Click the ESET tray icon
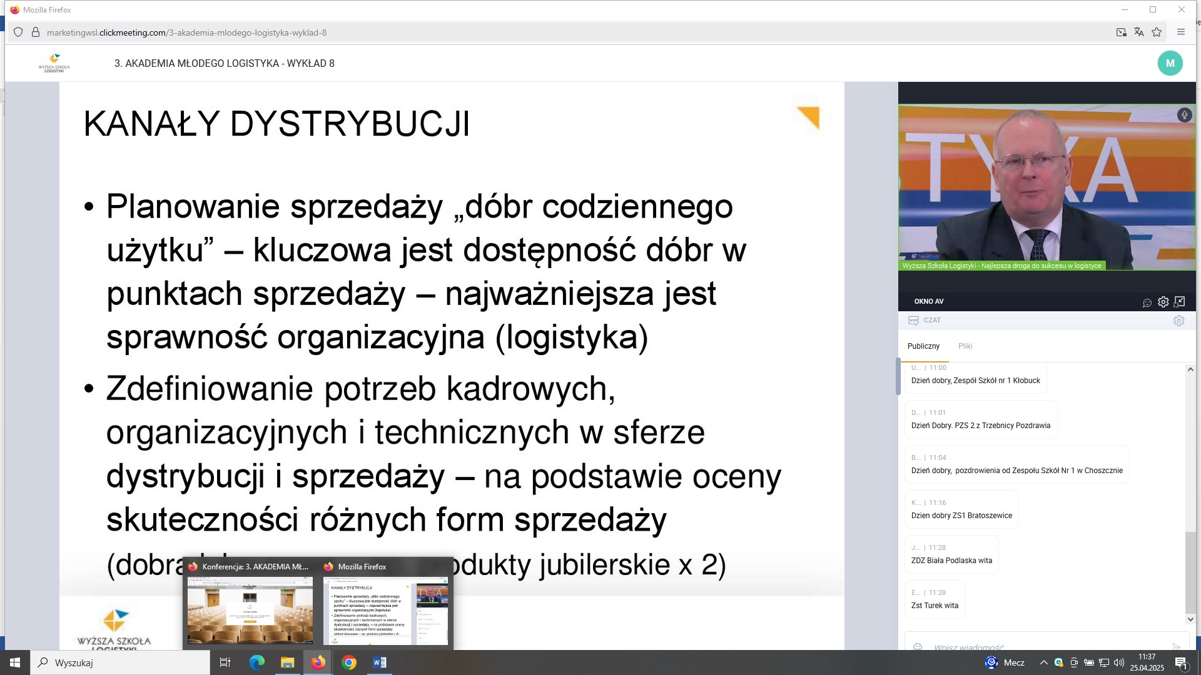This screenshot has height=675, width=1201. click(x=1058, y=662)
